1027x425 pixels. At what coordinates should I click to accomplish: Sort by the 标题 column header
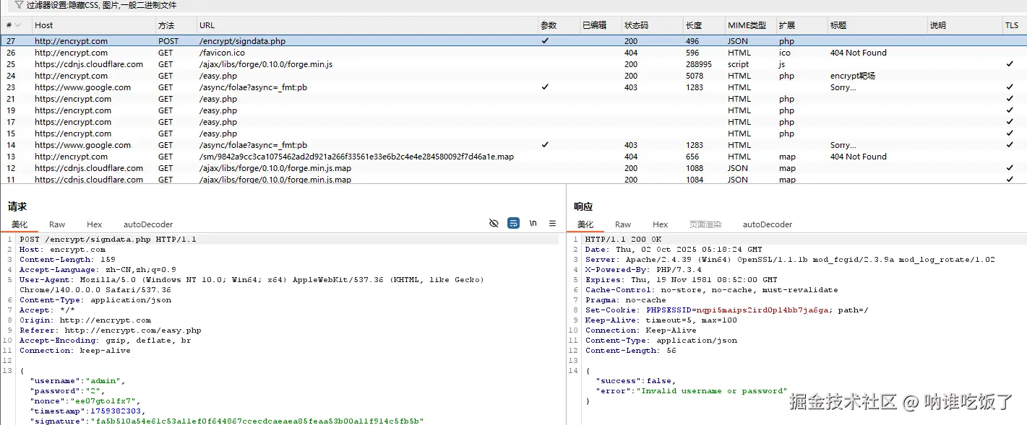pyautogui.click(x=838, y=25)
